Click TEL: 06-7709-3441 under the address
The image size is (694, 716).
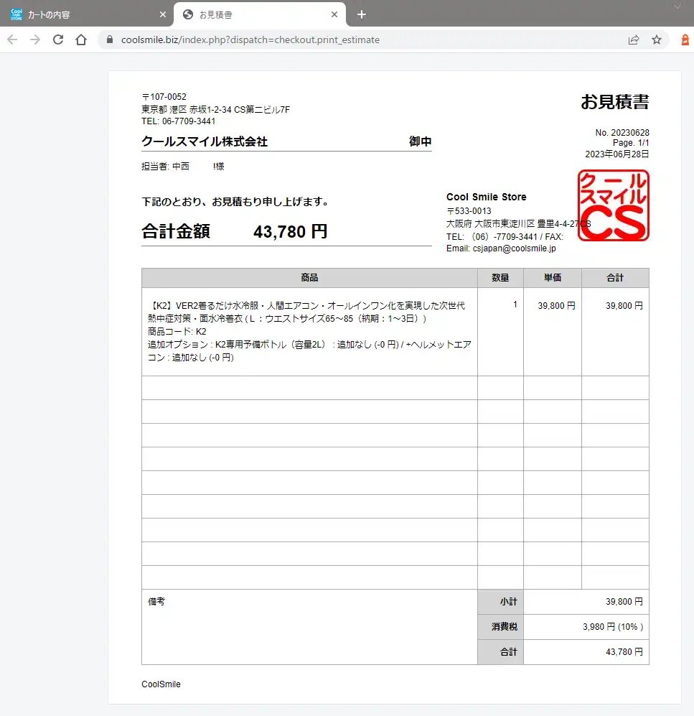(179, 121)
